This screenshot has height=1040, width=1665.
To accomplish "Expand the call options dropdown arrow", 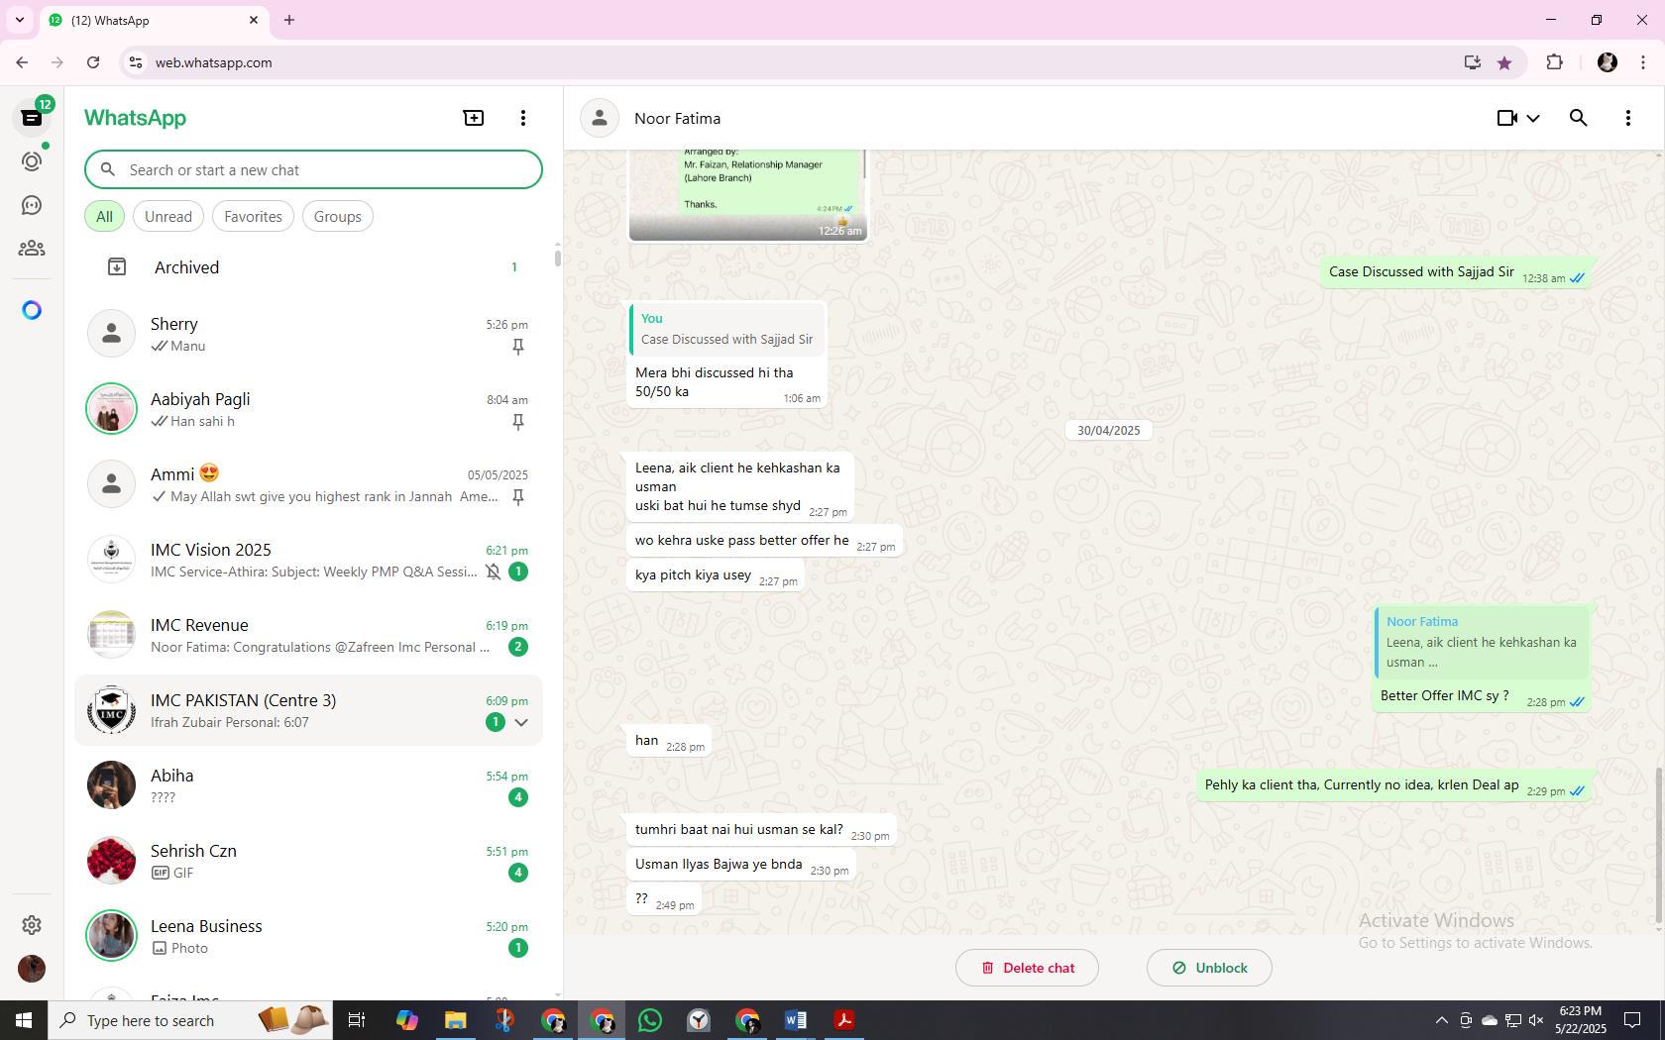I will coord(1533,118).
